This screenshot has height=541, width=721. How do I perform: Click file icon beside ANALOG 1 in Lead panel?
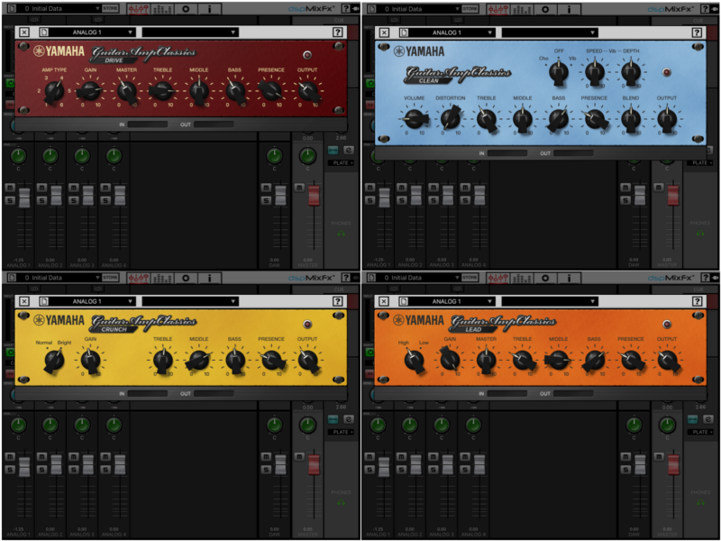[x=403, y=301]
